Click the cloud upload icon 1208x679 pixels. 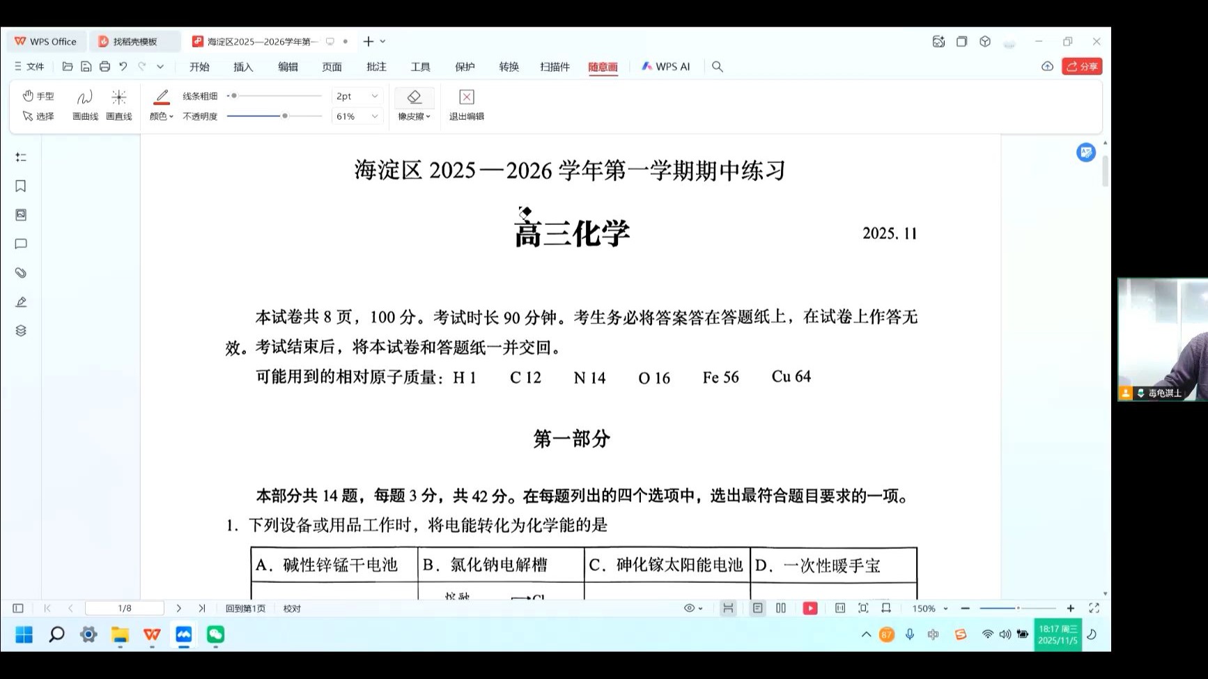[x=1047, y=67]
